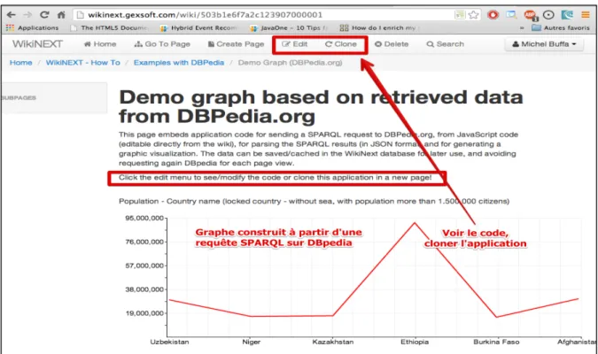This screenshot has width=598, height=354.
Task: Click the Uzbekistan x-axis label
Action: 169,342
